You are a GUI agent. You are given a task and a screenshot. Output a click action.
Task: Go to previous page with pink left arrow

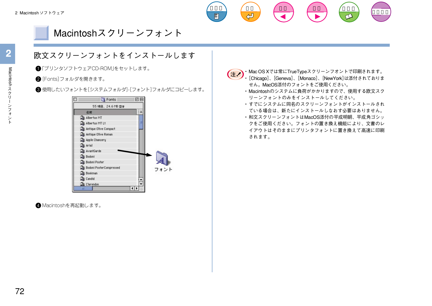pyautogui.click(x=283, y=12)
